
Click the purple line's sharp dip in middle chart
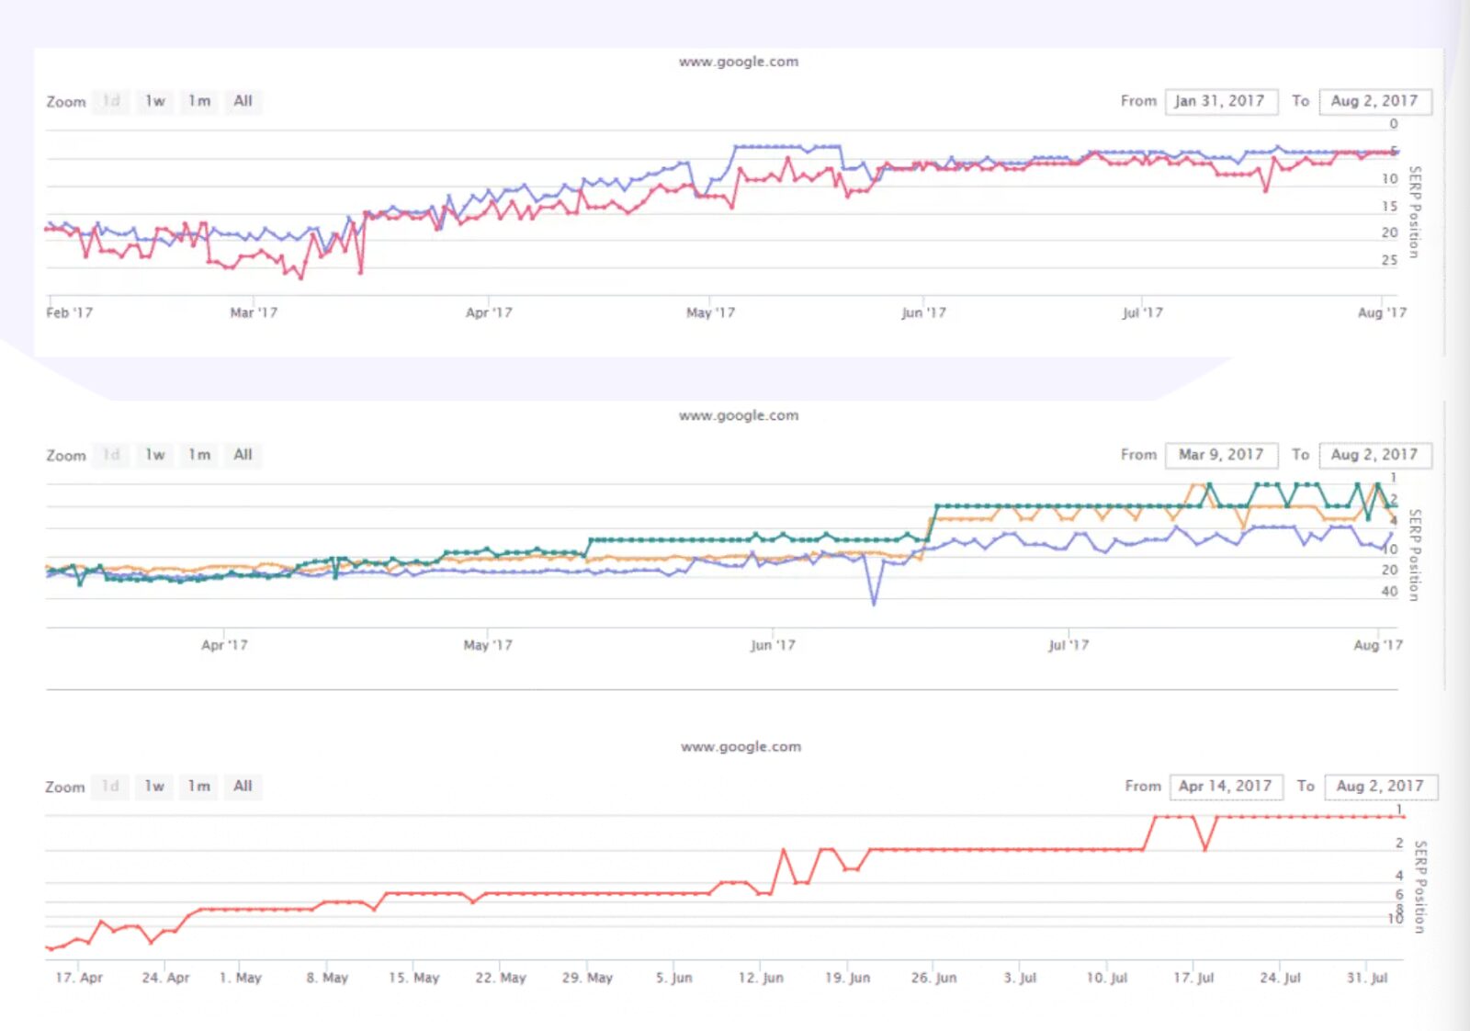(x=874, y=602)
